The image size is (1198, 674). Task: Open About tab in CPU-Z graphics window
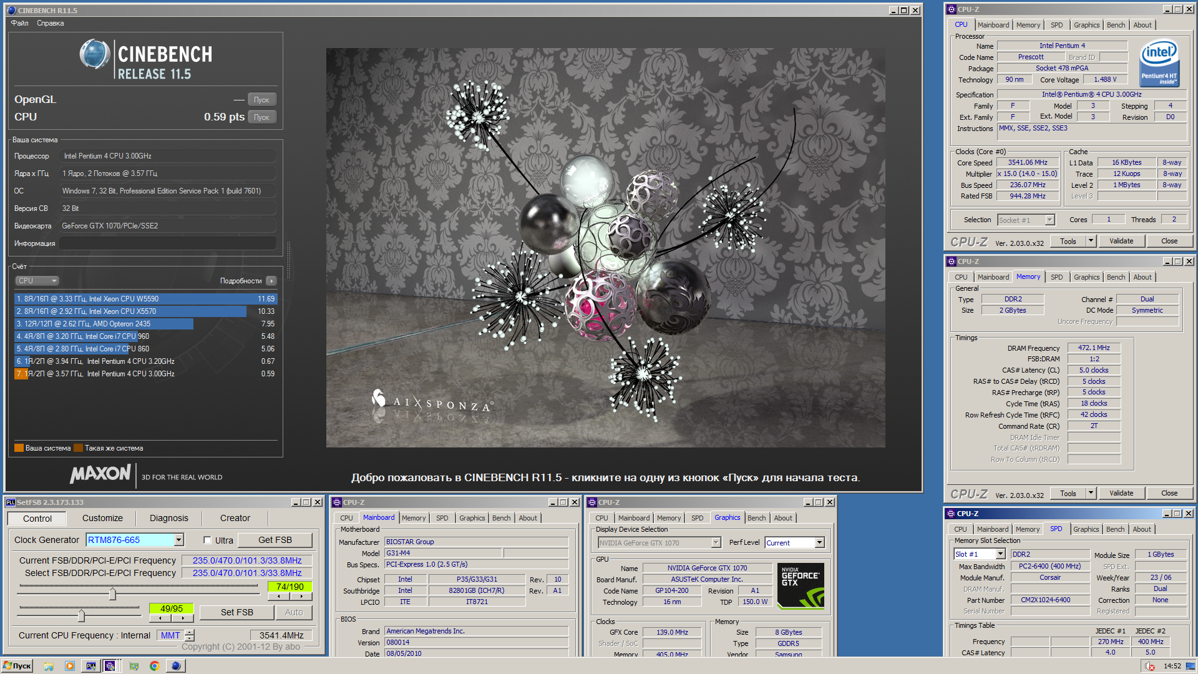[783, 518]
